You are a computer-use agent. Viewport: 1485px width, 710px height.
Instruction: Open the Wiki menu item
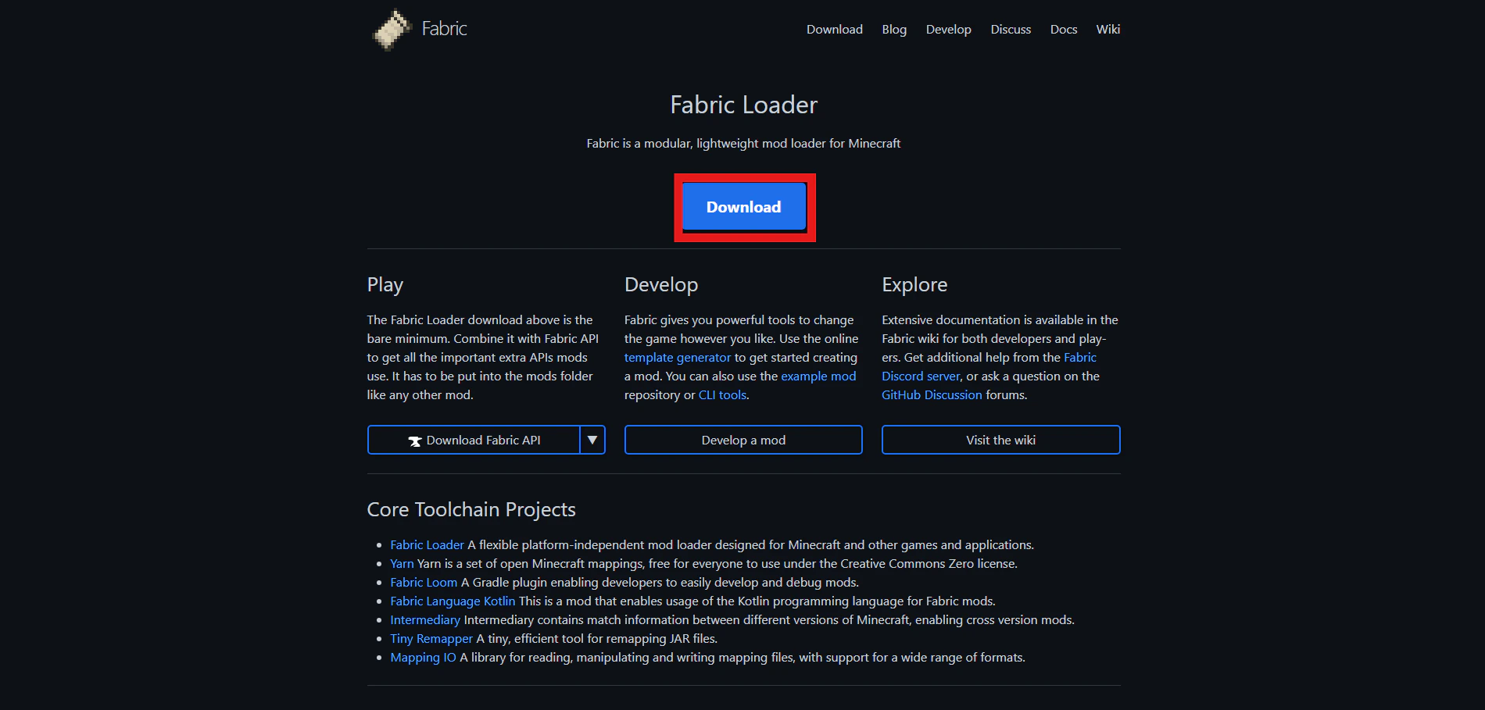pos(1107,29)
